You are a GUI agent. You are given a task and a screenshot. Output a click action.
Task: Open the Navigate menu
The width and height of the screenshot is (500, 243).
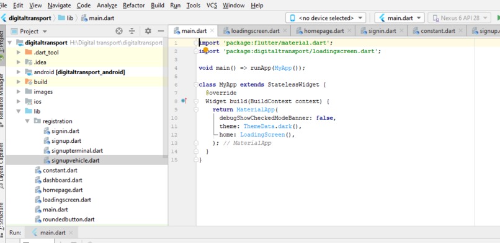[60, 6]
